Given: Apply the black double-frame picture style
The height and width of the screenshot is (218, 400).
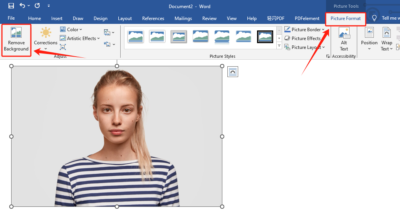Looking at the screenshot, I should (x=265, y=37).
